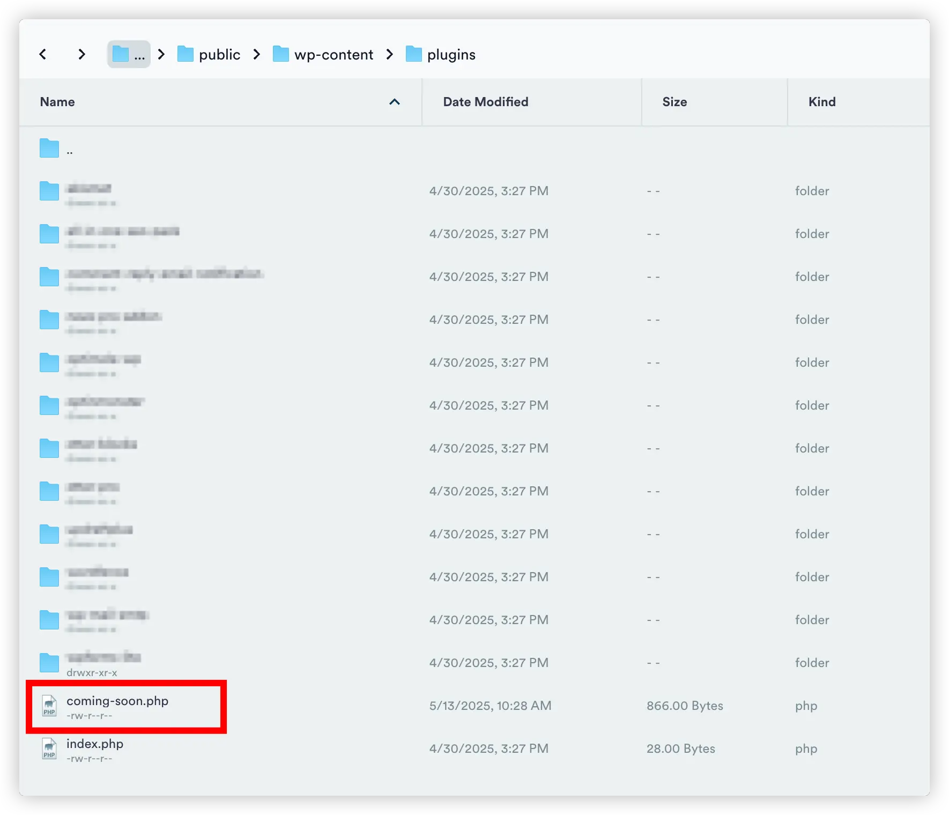Click folder icon in plugins breadcrumb
Screen dimensions: 949x815
(414, 54)
